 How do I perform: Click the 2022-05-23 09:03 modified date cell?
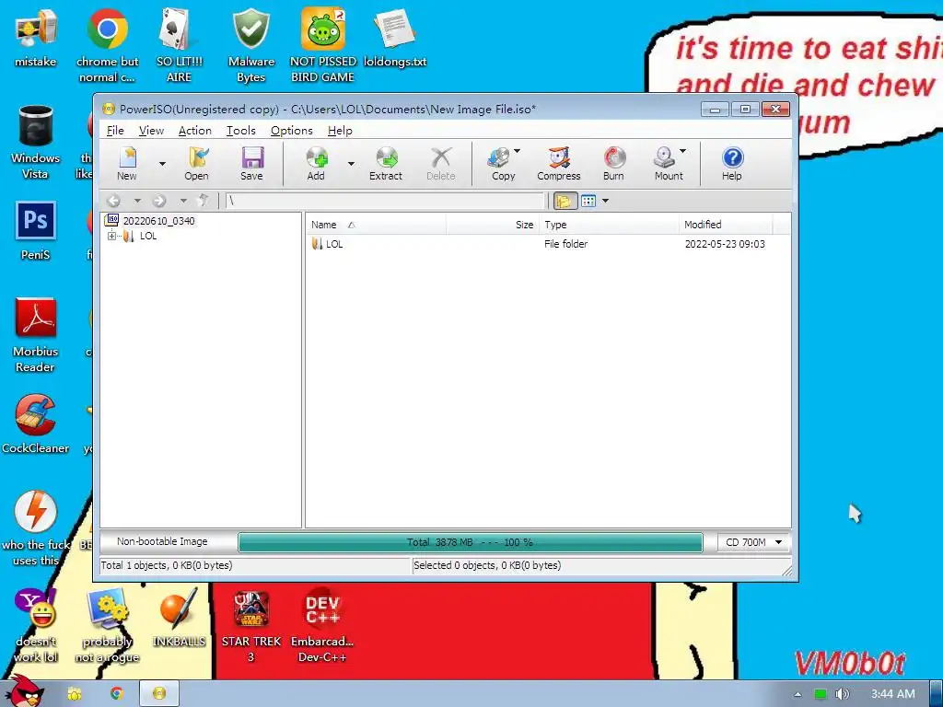[725, 244]
